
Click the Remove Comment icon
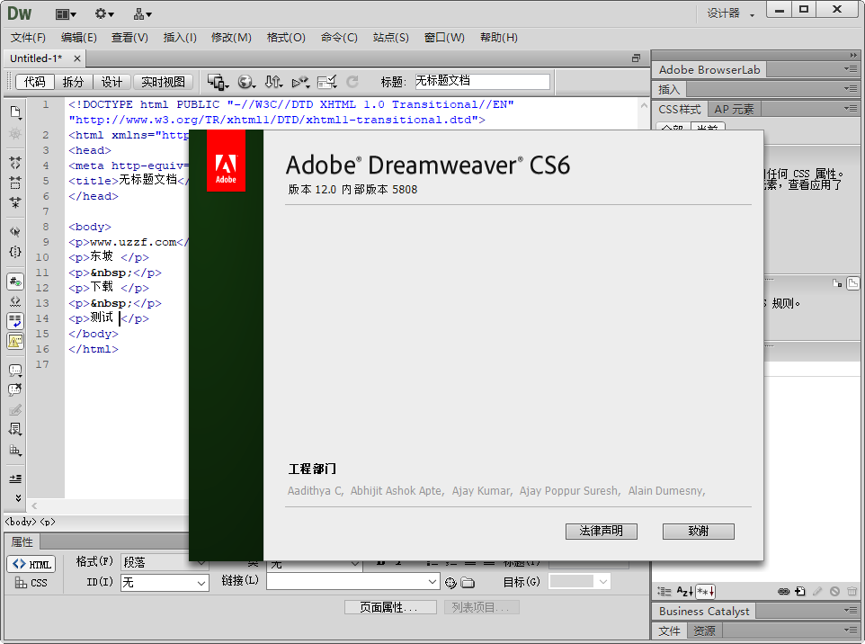pos(15,389)
